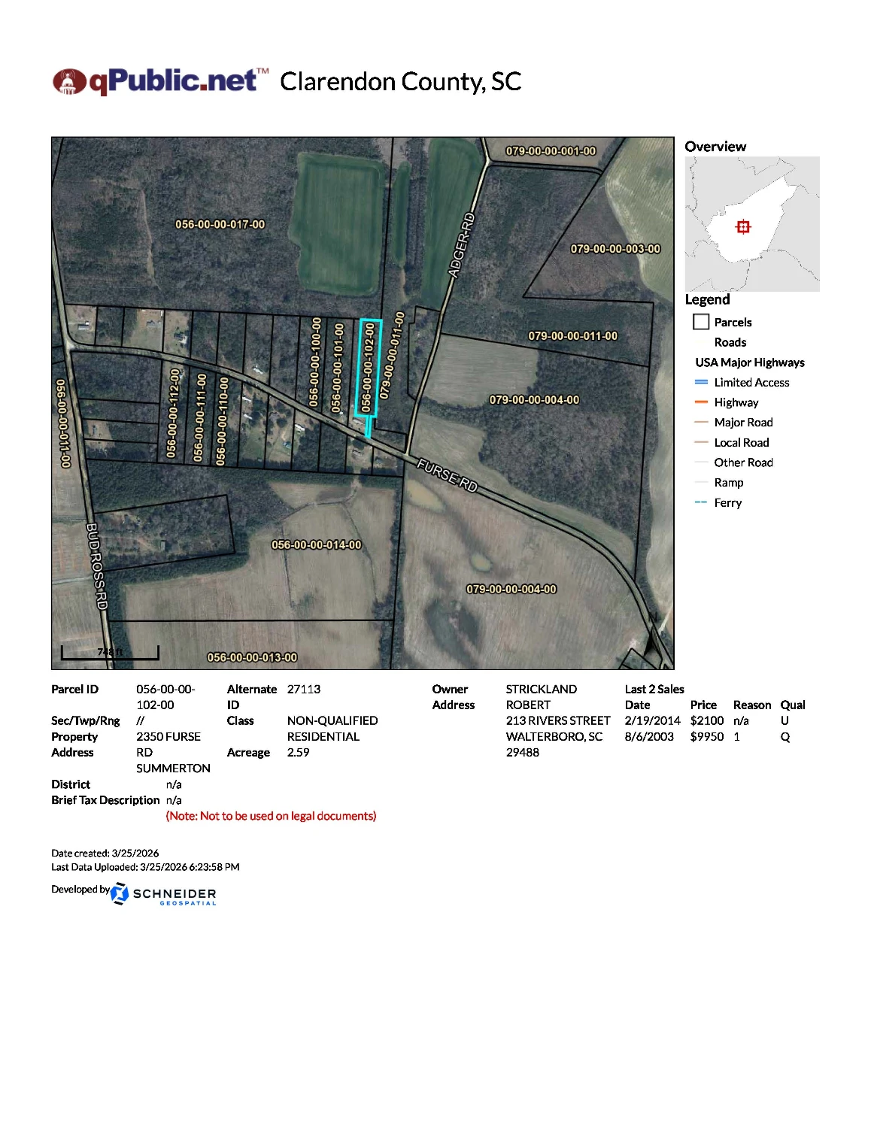Click parcel label 056-00-00-014-00
Image resolution: width=871 pixels, height=1128 pixels.
[x=317, y=545]
